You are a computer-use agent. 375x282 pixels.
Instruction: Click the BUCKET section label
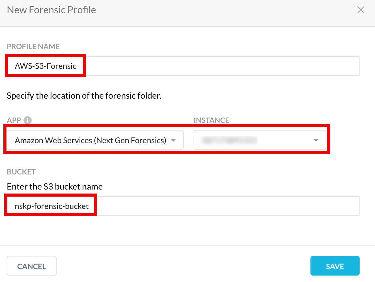click(21, 172)
